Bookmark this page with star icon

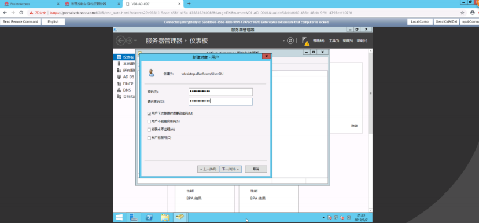click(462, 13)
